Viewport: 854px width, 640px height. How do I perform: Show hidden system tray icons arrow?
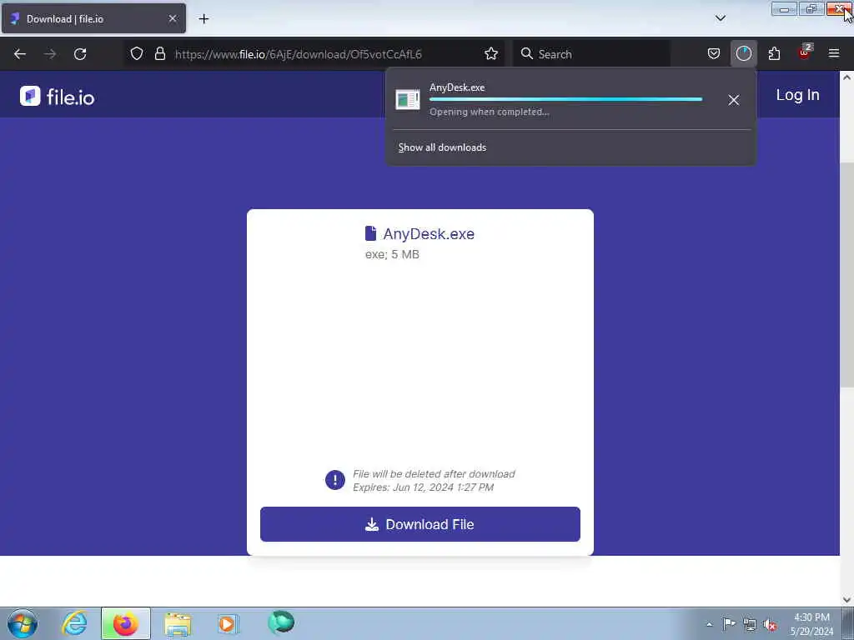coord(709,624)
